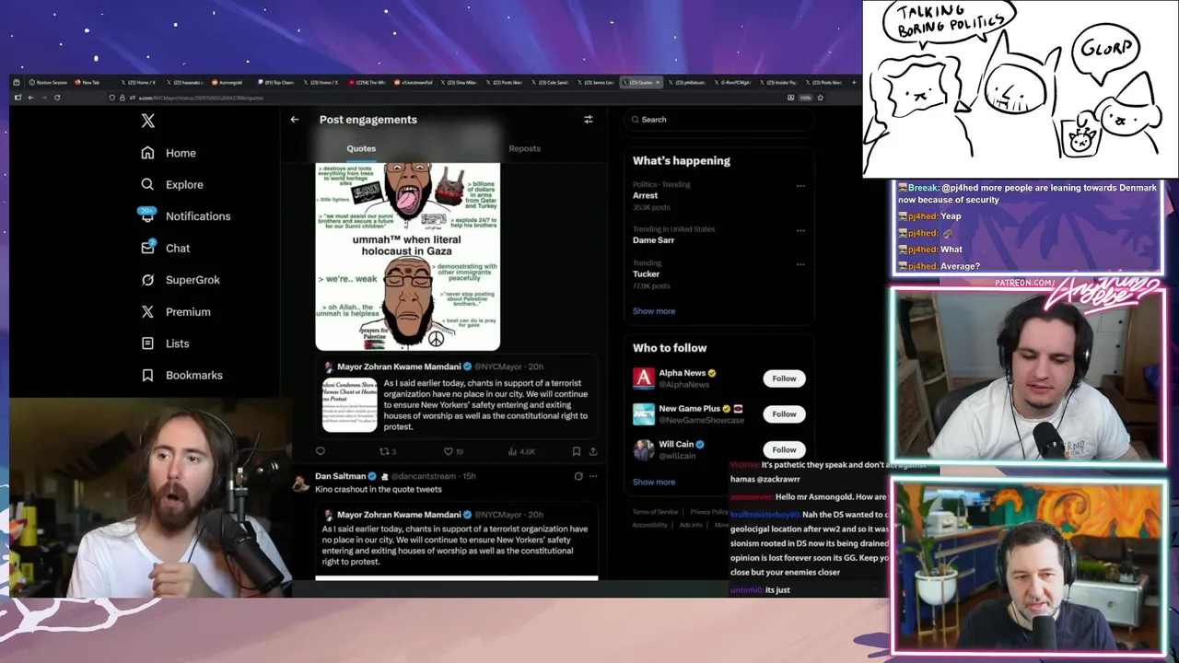Open Dan Saltman's avatar
The width and height of the screenshot is (1179, 663).
coord(300,483)
